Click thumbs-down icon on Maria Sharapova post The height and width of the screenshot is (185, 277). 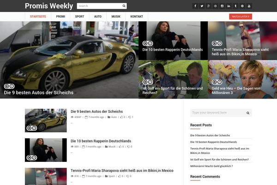pyautogui.click(x=128, y=176)
